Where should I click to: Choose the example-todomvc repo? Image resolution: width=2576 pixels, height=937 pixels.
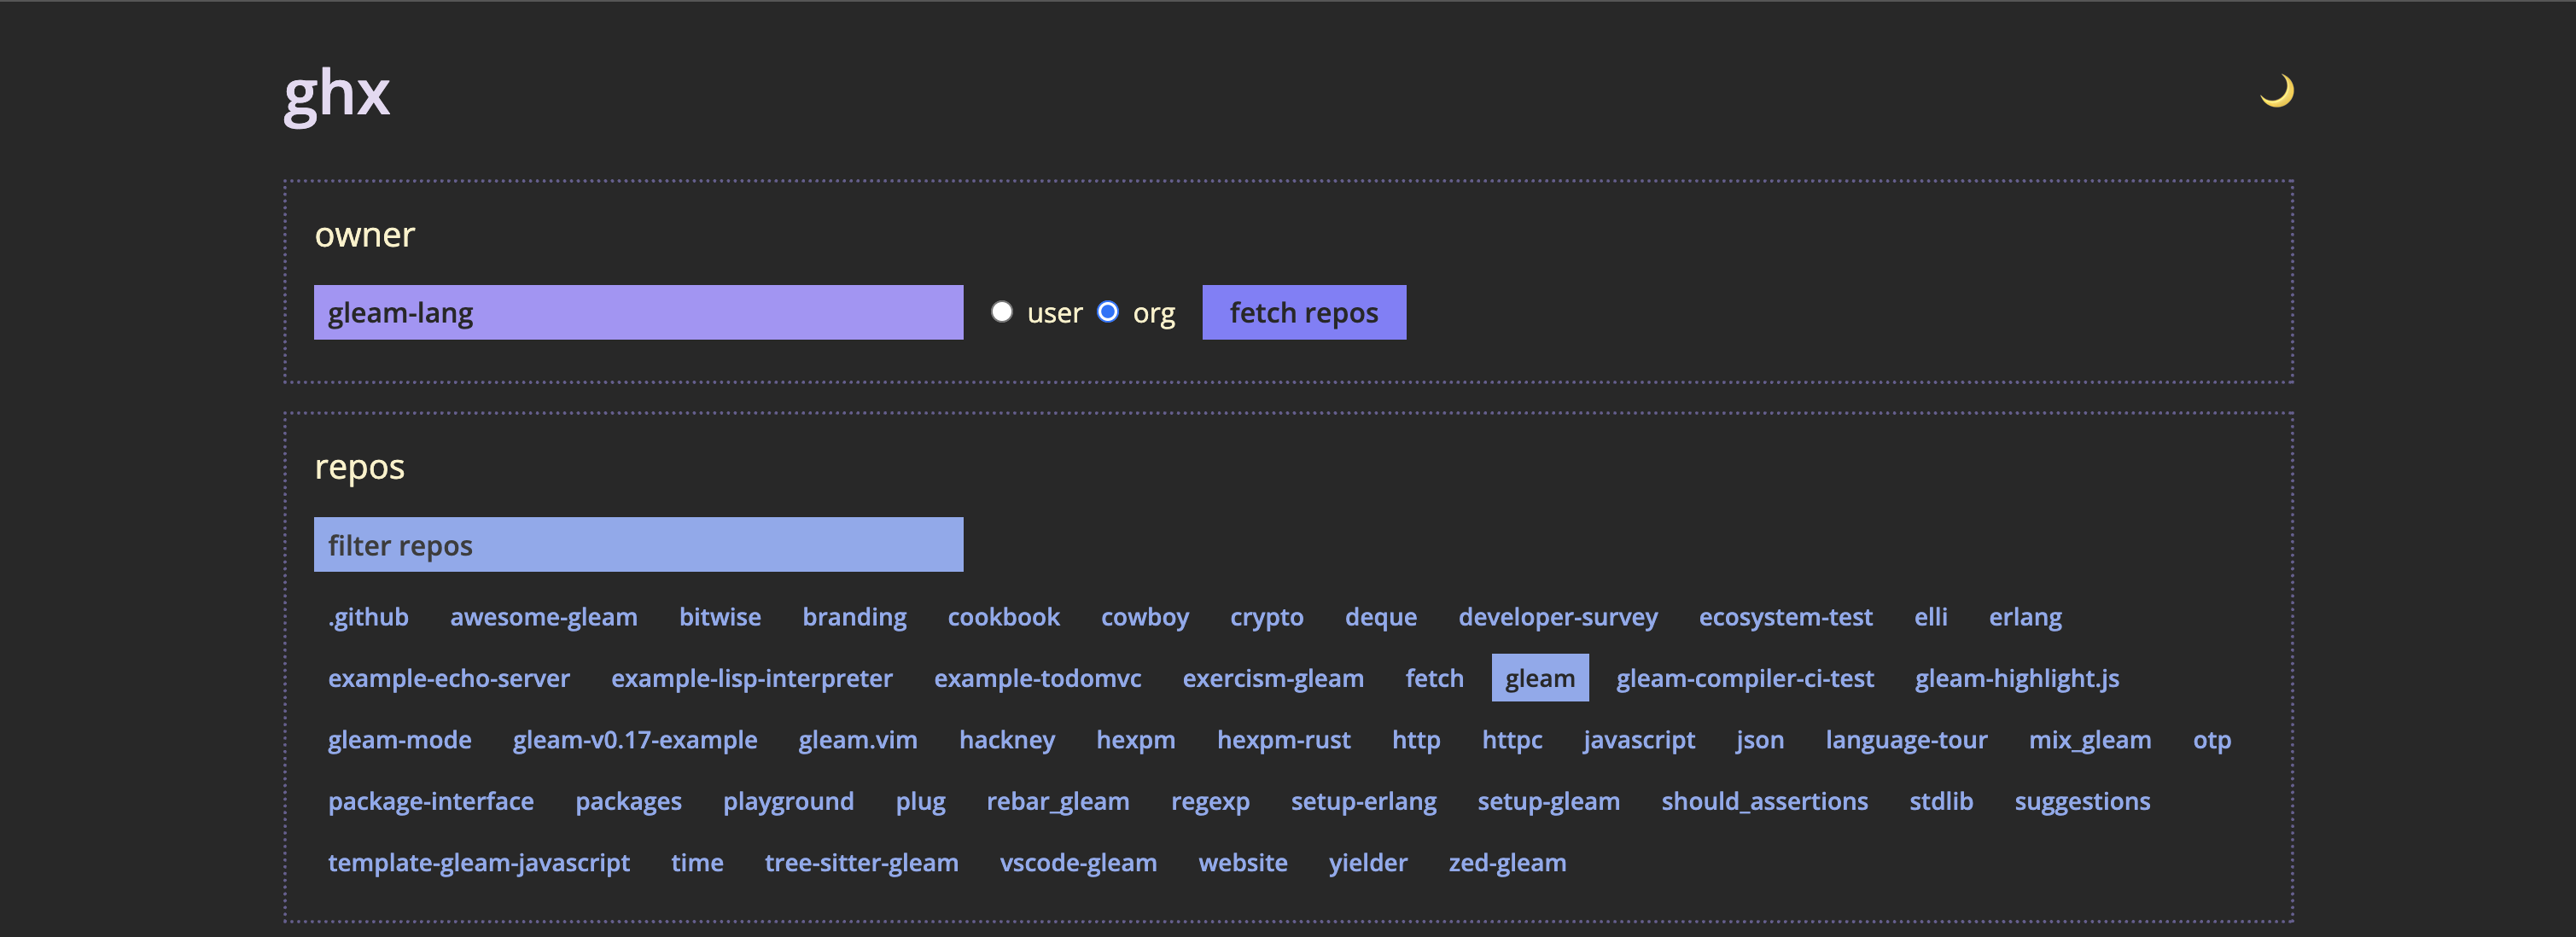1037,678
